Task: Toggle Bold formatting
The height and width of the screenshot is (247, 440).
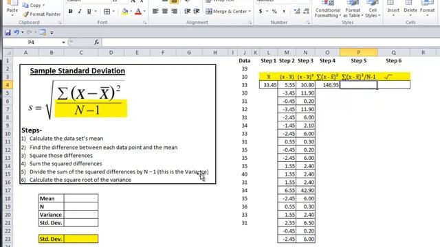Action: (70, 12)
